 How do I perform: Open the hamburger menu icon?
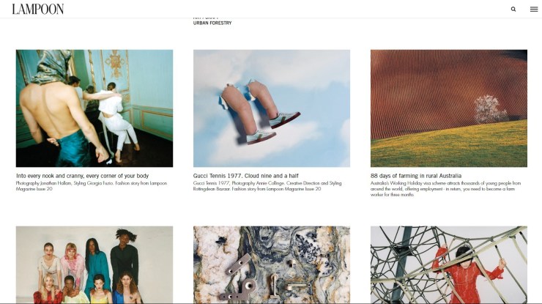pyautogui.click(x=534, y=10)
